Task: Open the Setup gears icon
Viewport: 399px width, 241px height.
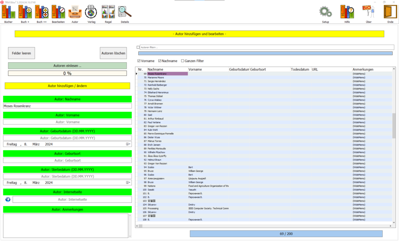Action: [325, 12]
